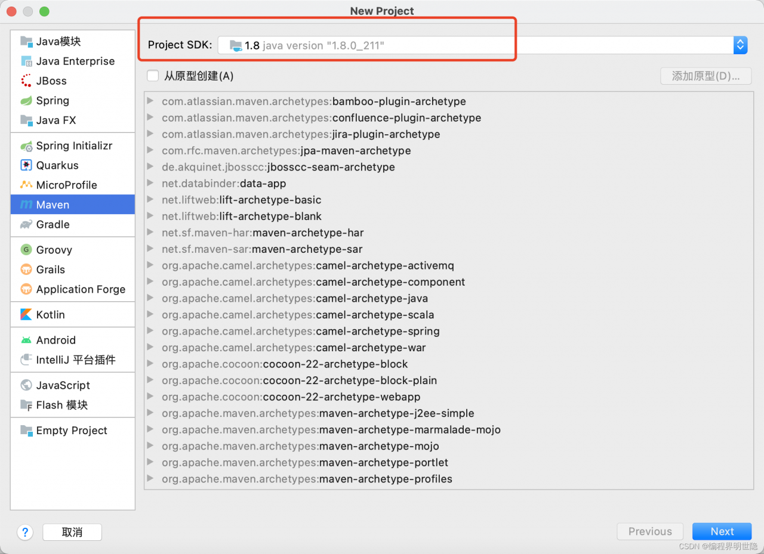This screenshot has width=764, height=554.
Task: Select Android project type
Action: click(73, 340)
